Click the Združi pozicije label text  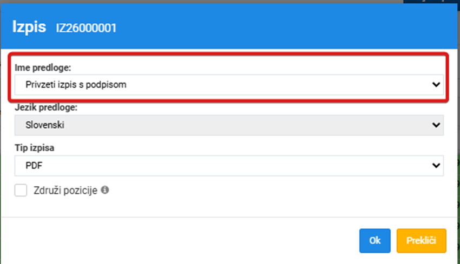pos(65,191)
